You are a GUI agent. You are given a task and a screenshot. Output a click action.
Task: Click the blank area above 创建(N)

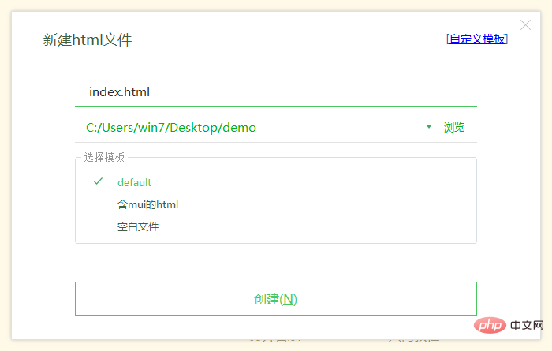276,263
